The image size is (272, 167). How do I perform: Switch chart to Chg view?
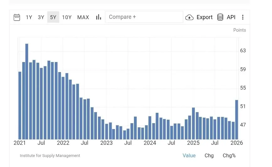pyautogui.click(x=209, y=155)
